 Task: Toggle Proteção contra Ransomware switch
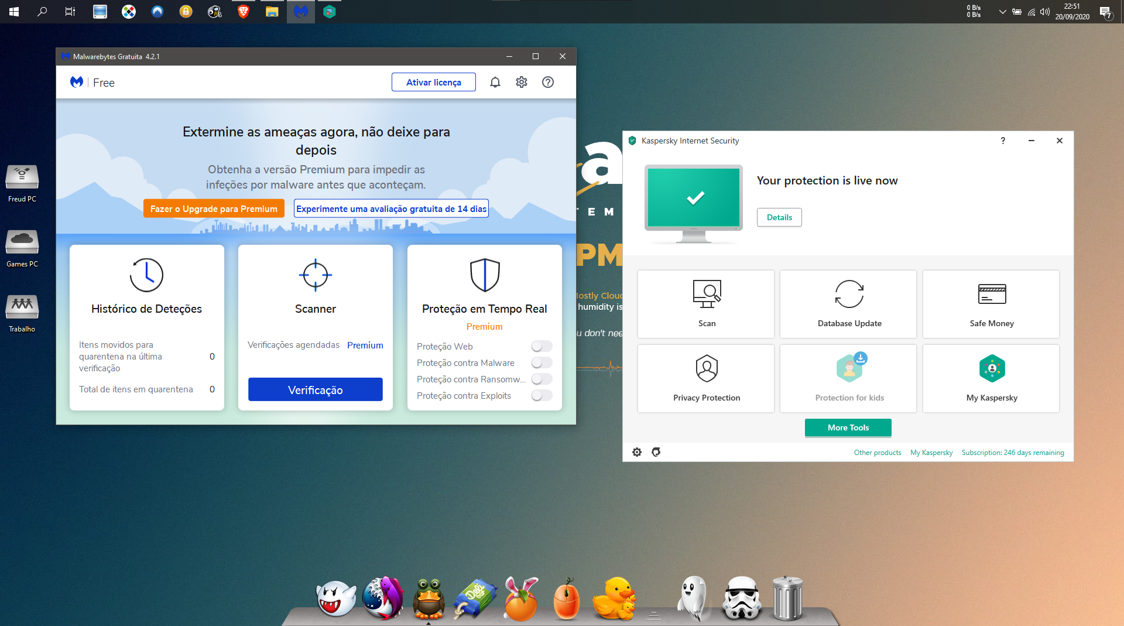tap(542, 379)
